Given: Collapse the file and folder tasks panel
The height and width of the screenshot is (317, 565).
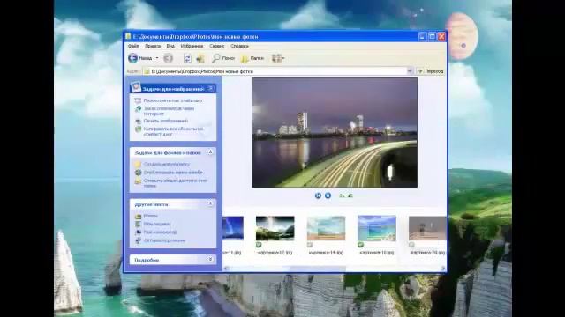Looking at the screenshot, I should pyautogui.click(x=211, y=152).
